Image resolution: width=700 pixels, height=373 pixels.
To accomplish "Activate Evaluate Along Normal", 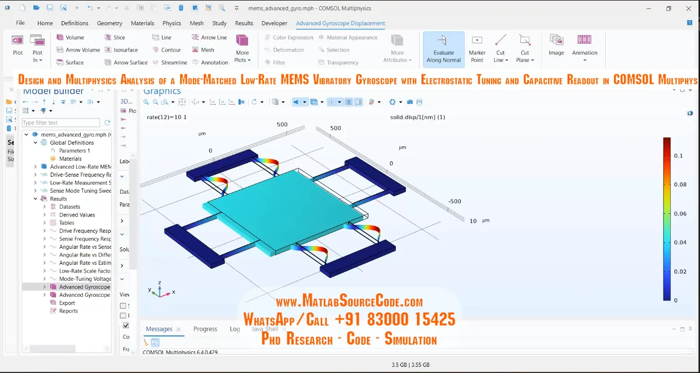I will [x=444, y=48].
